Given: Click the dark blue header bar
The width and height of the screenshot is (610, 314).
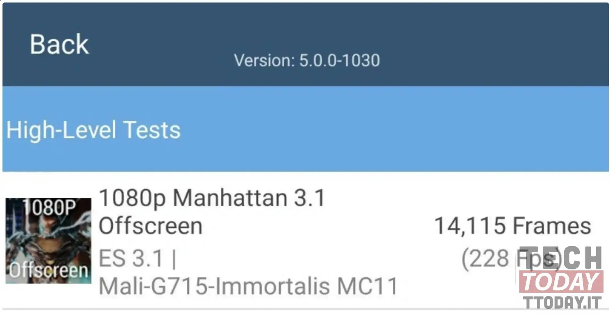Looking at the screenshot, I should pos(306,44).
